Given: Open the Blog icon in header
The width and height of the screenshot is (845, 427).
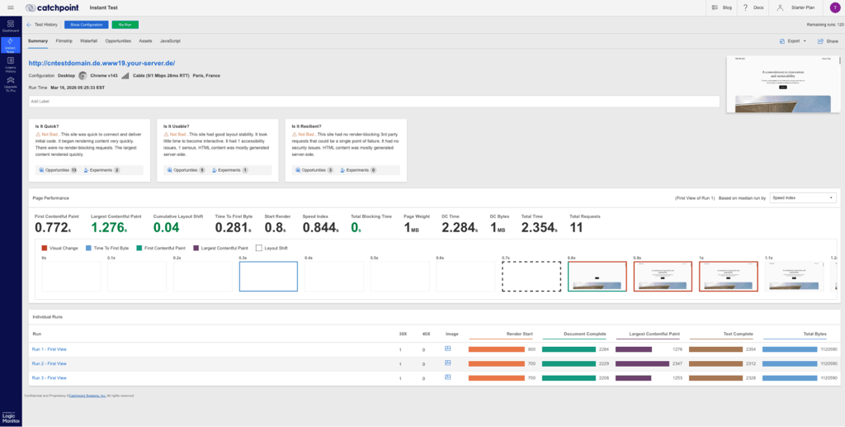Looking at the screenshot, I should point(715,7).
